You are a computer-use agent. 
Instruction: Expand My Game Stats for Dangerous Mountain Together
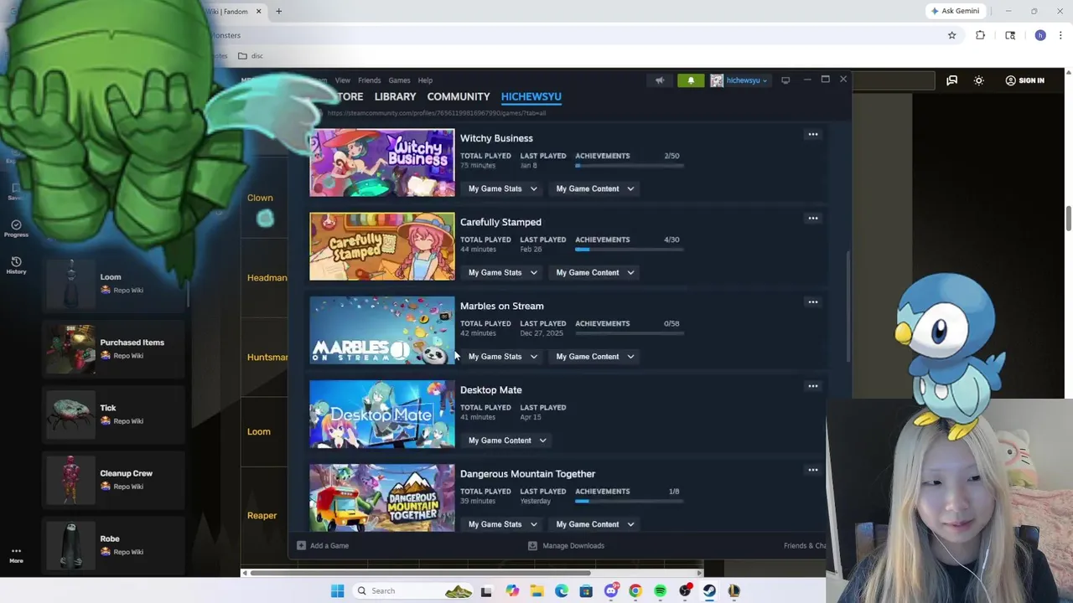502,524
